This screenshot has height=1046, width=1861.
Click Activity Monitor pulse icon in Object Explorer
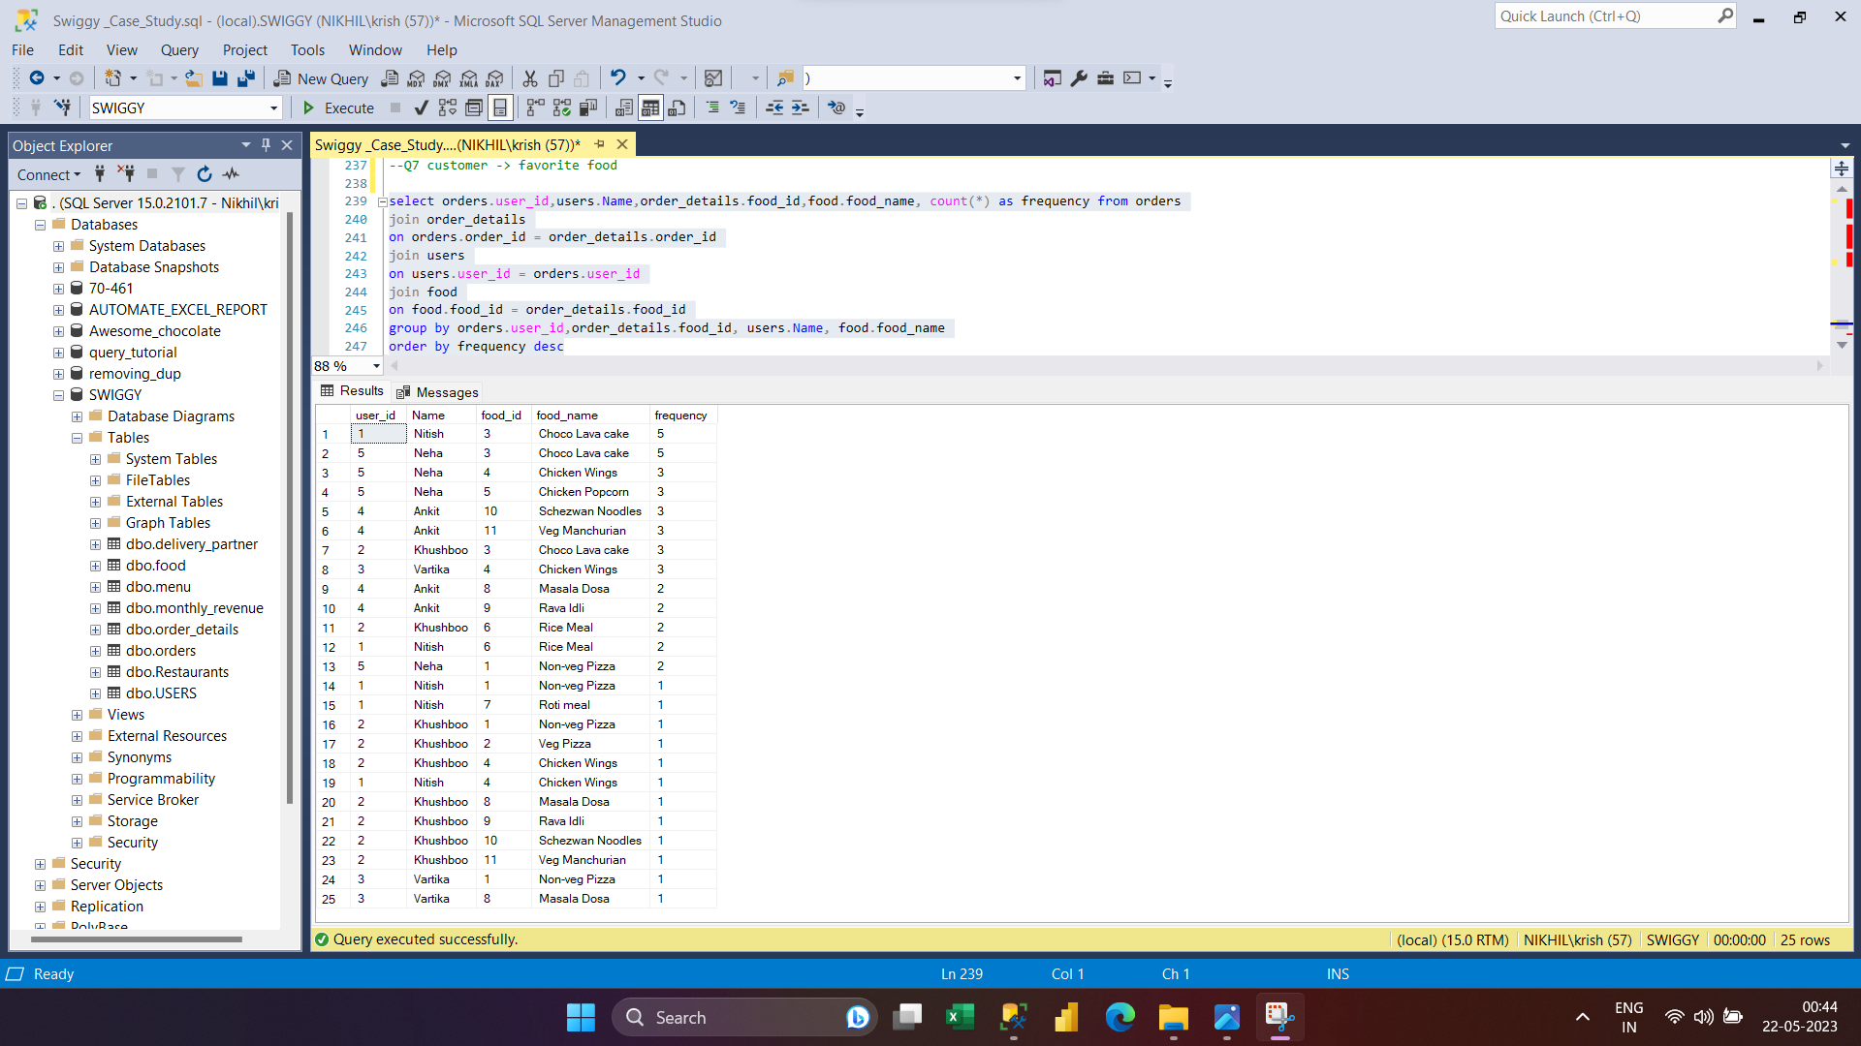231,174
